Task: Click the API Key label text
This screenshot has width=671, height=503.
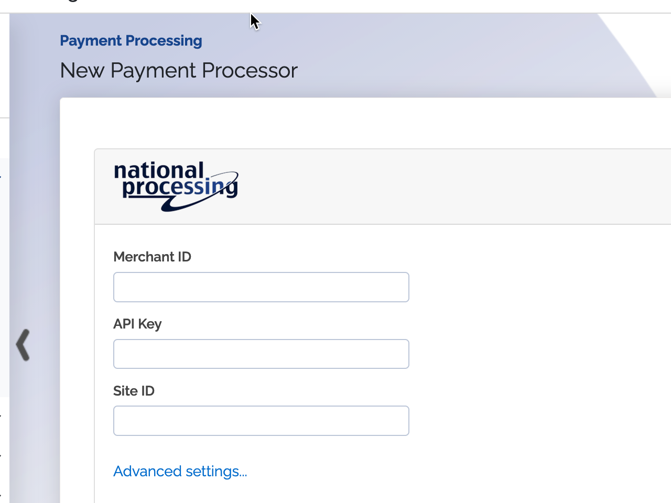Action: tap(137, 324)
